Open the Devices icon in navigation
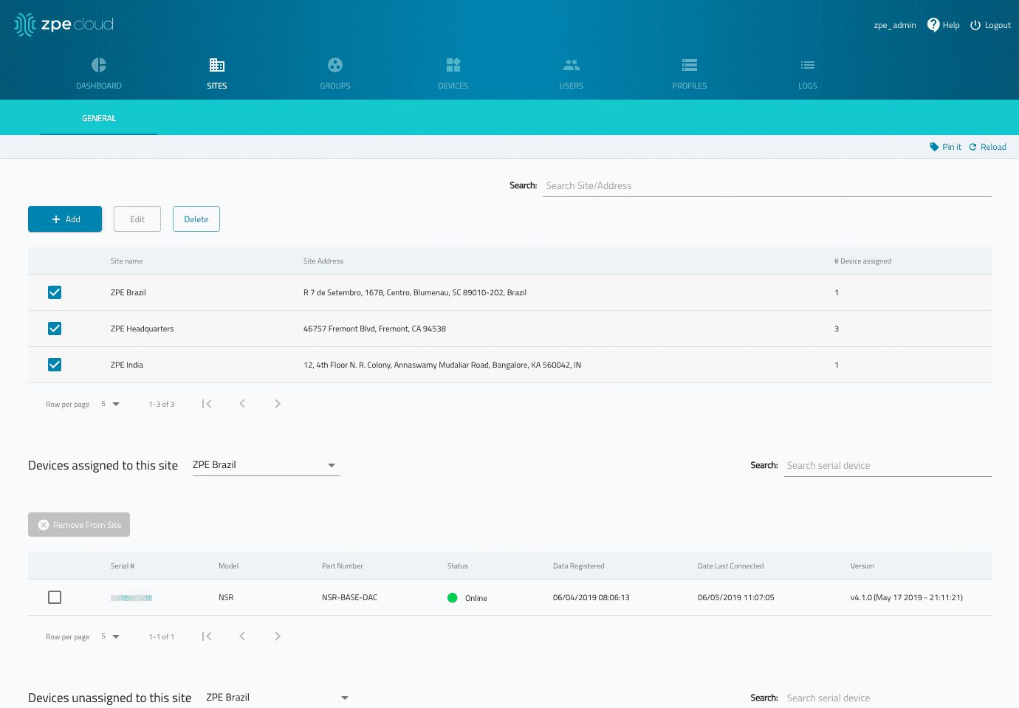1019x708 pixels. (x=453, y=65)
